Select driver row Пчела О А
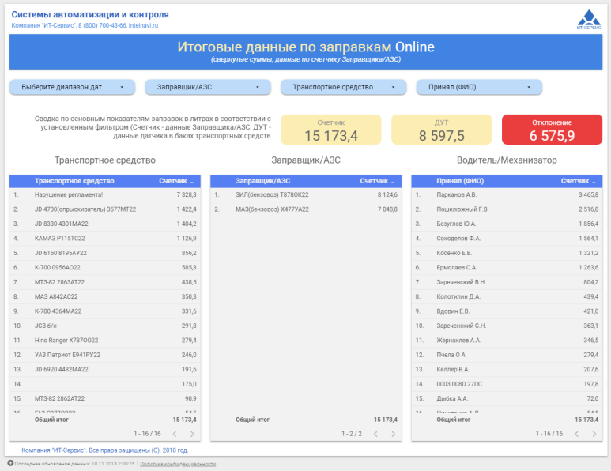Viewport: 611px width, 471px height. point(507,355)
